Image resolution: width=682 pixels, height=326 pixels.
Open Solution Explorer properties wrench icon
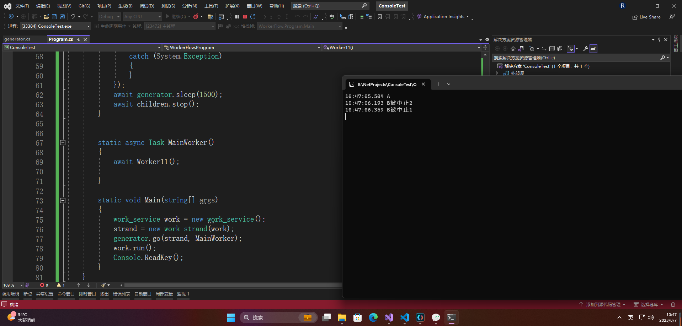[x=585, y=49]
